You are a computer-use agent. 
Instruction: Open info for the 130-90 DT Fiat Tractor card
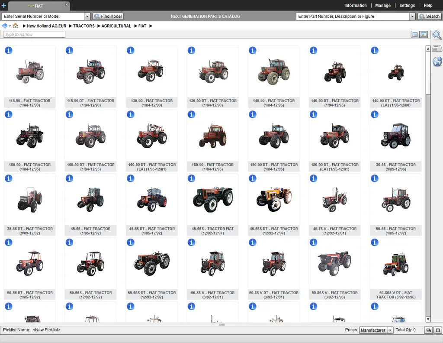point(191,50)
